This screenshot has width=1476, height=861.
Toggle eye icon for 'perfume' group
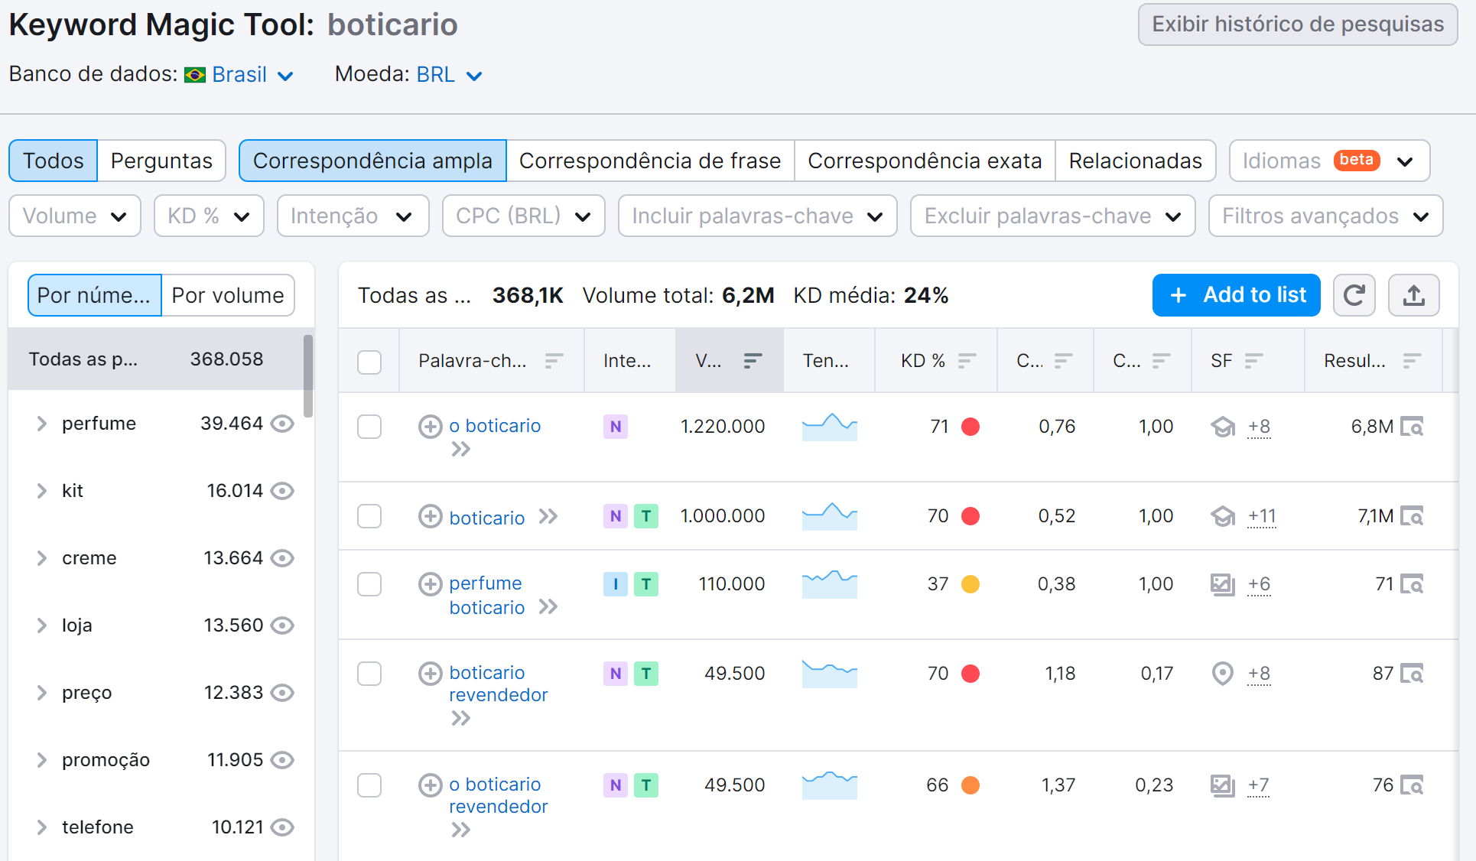(x=283, y=424)
